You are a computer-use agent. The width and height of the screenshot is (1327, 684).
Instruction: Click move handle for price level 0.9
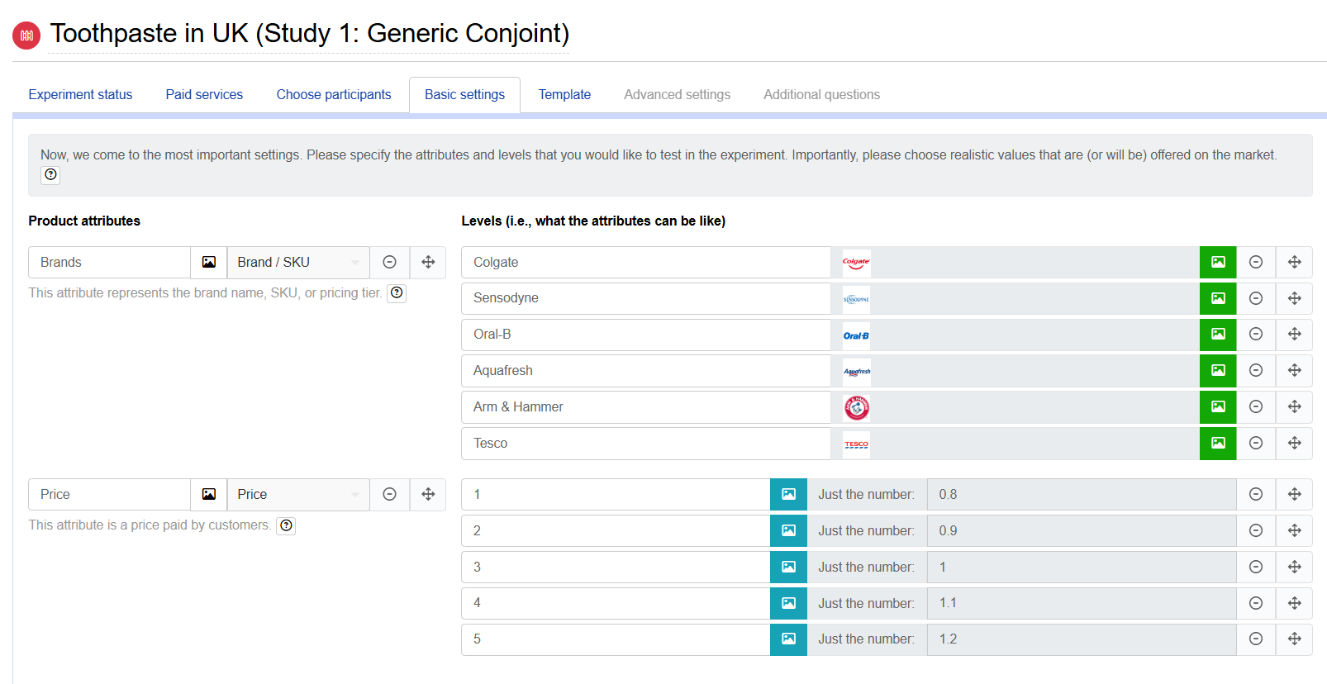pyautogui.click(x=1295, y=530)
